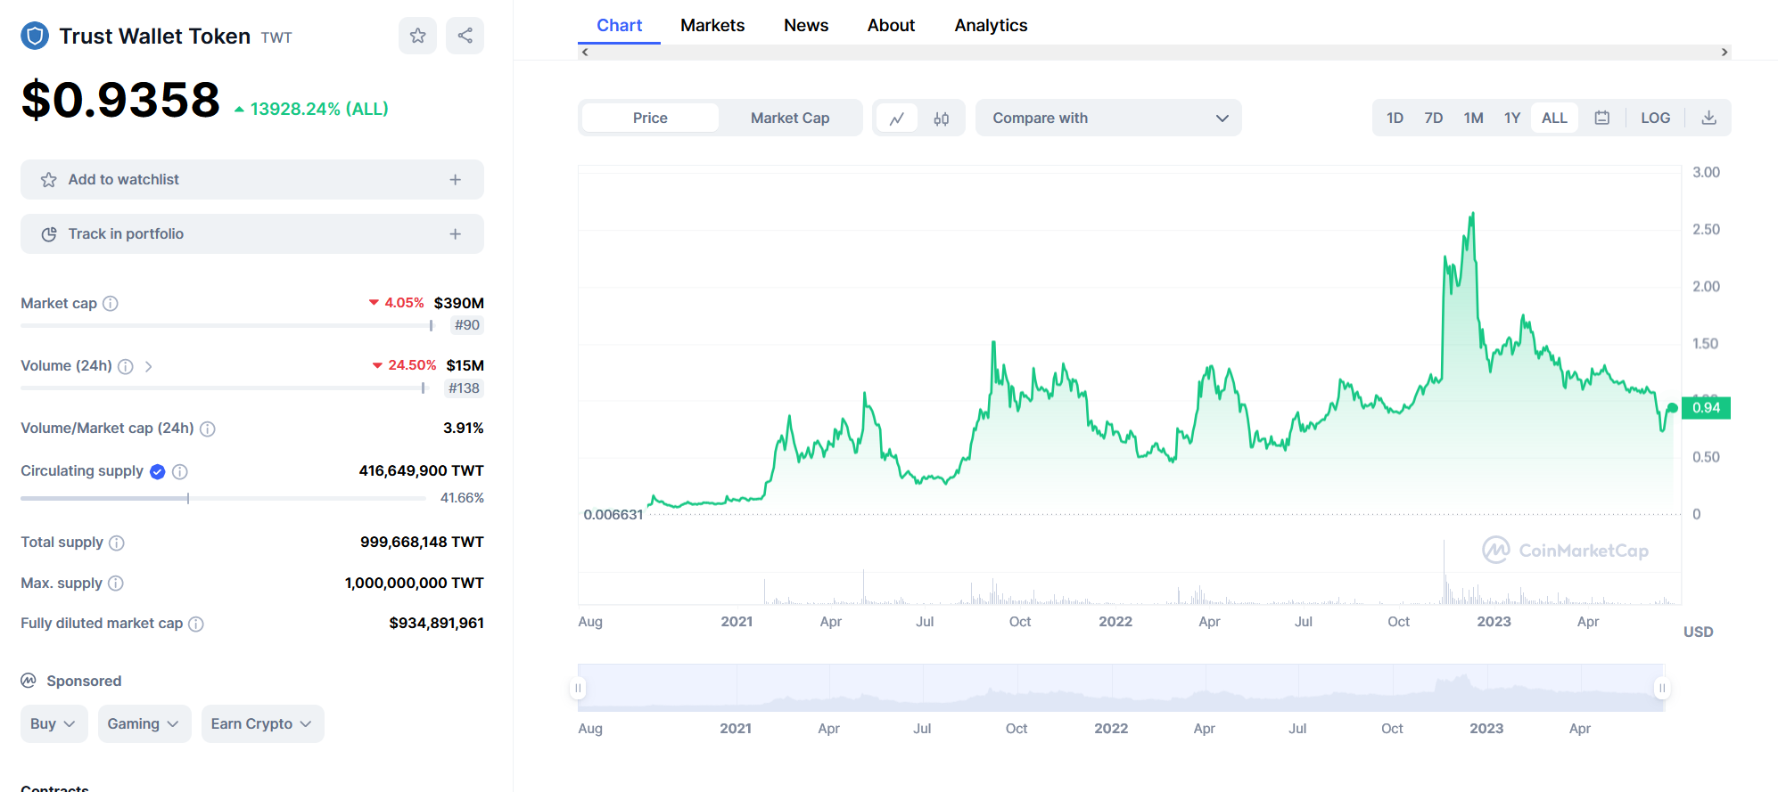Click the current price 0.94 chart label
This screenshot has width=1778, height=792.
1706,408
